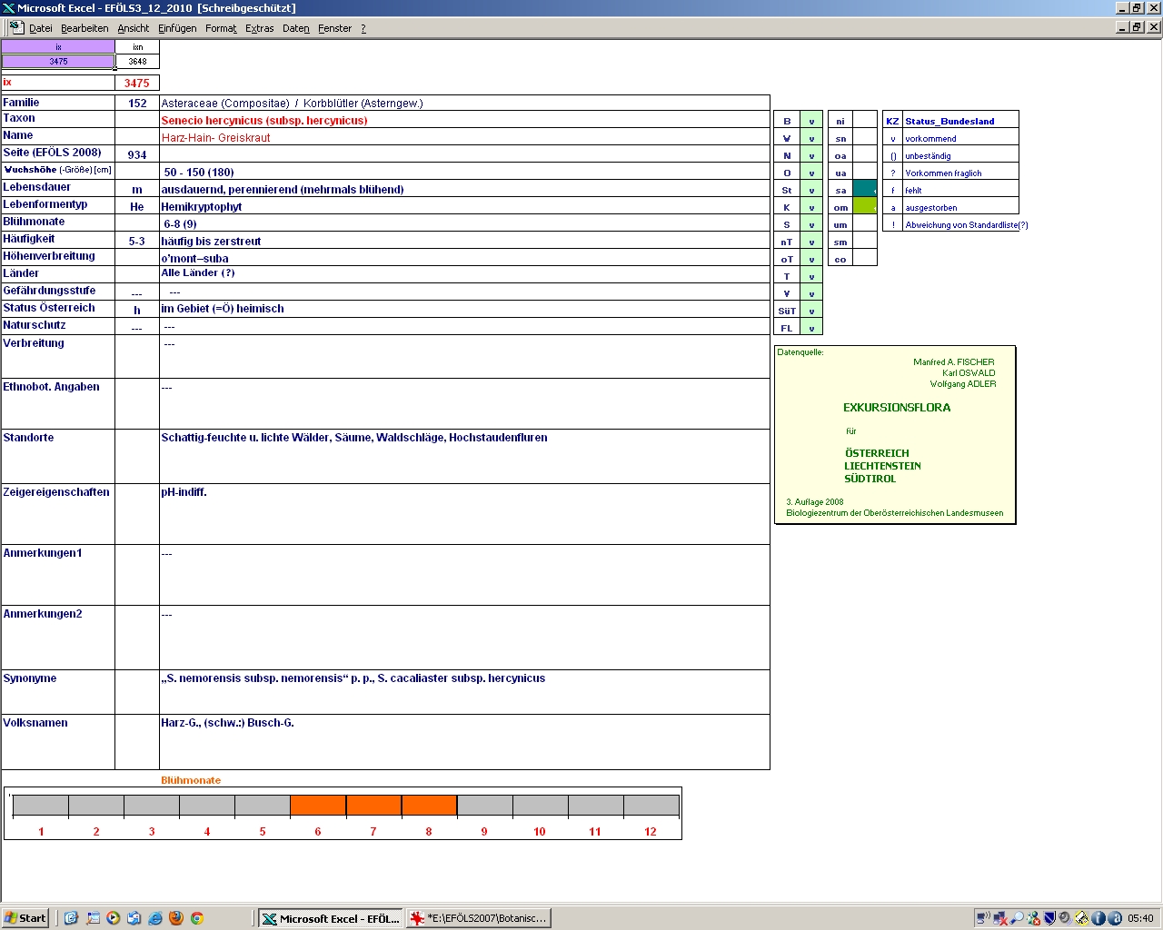Open the Extras menu
This screenshot has width=1163, height=930.
click(x=260, y=28)
